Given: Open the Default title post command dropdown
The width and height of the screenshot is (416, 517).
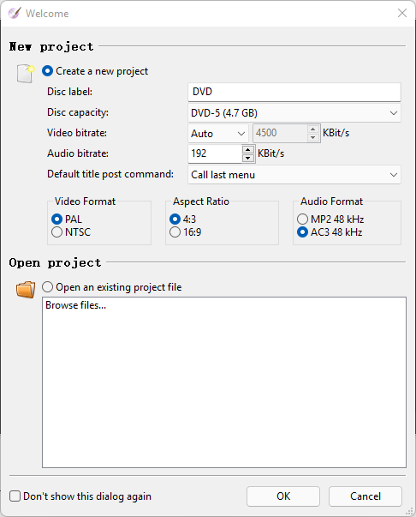Looking at the screenshot, I should tap(294, 175).
